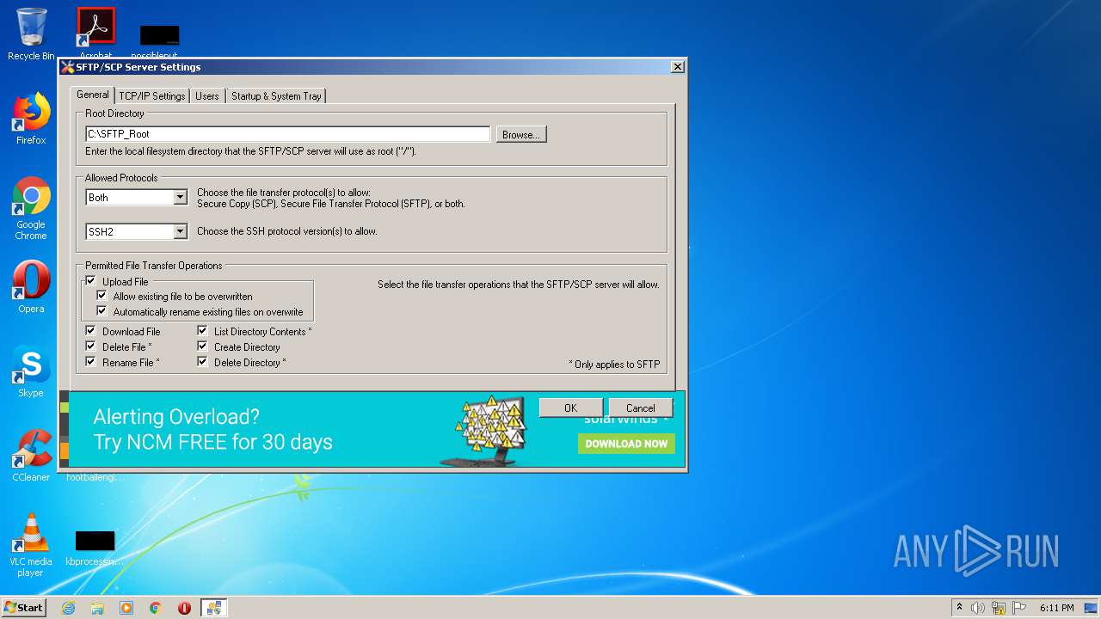1101x619 pixels.
Task: Show hidden system tray icons
Action: click(x=959, y=608)
